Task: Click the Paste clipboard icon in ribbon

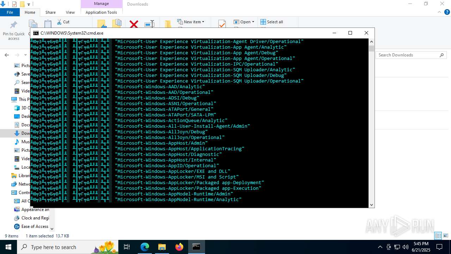Action: 48,24
